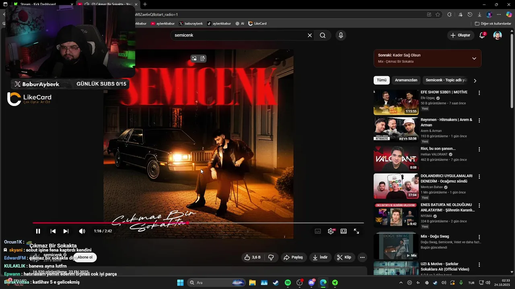Screen dimensions: 515x289
Task: Open Diğer sık kullanılanlar bookmarks folder
Action: coord(493,24)
